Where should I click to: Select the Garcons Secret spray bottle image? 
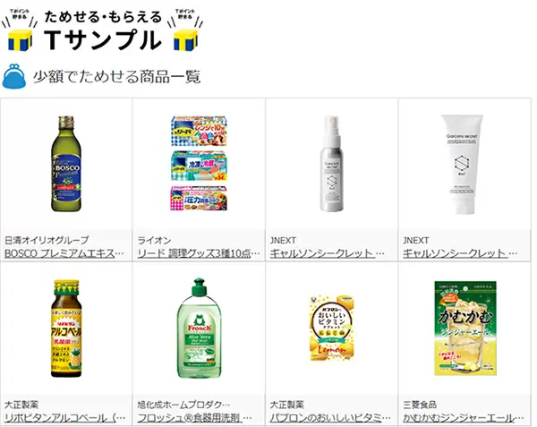click(331, 163)
